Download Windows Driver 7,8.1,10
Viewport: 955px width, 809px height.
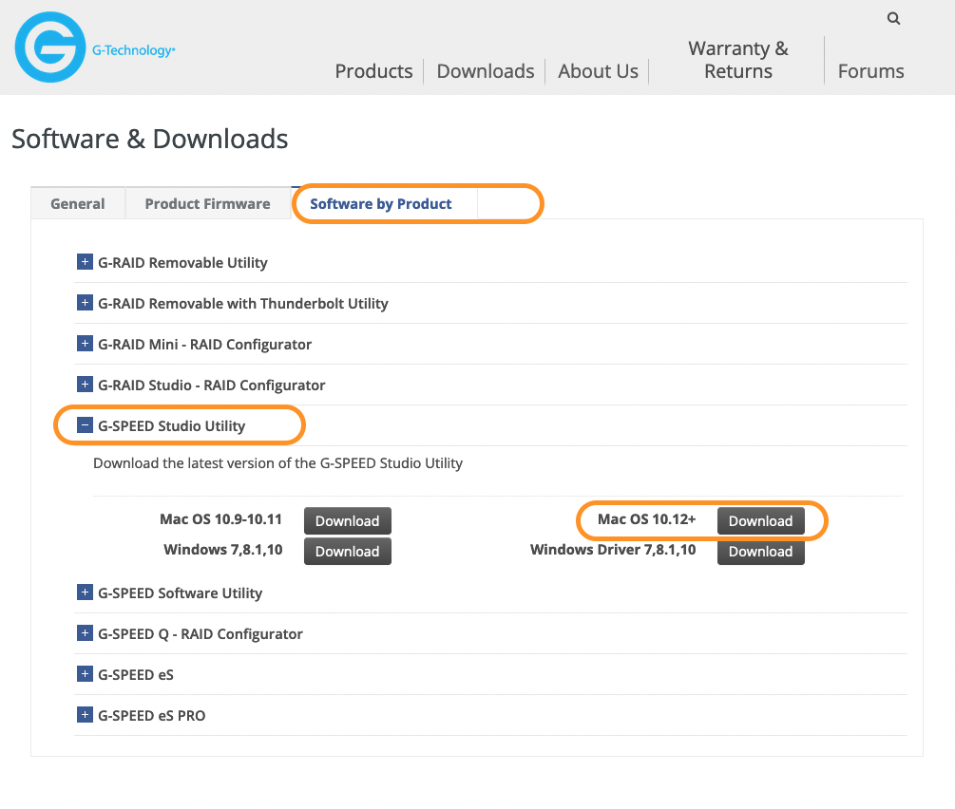(x=761, y=552)
